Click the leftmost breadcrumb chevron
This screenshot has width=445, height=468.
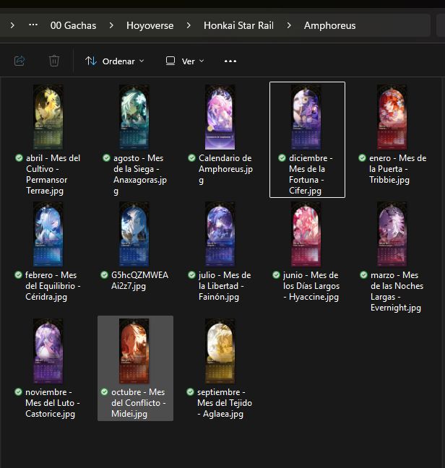click(x=12, y=25)
